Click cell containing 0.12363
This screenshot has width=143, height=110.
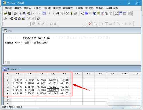[65, 90]
